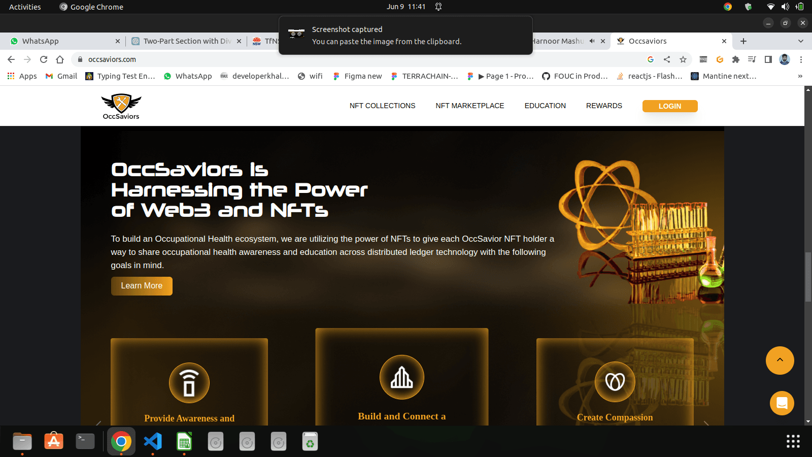
Task: Show all applications grid
Action: 793,441
